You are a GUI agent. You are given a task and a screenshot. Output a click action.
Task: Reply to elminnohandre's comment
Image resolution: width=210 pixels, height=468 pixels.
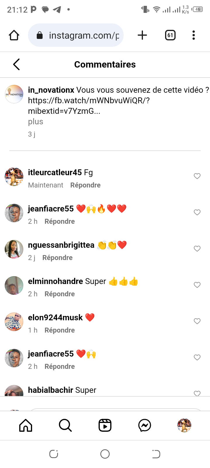click(60, 294)
